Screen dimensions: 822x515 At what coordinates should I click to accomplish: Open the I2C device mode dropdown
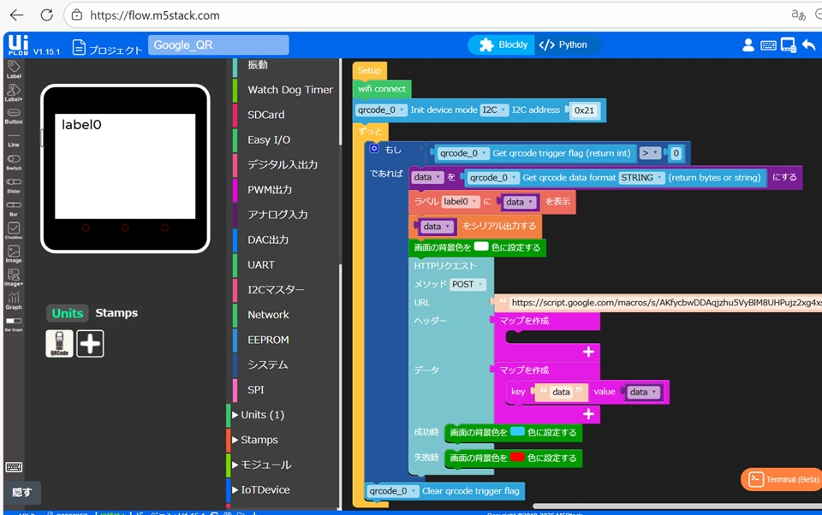pyautogui.click(x=492, y=110)
